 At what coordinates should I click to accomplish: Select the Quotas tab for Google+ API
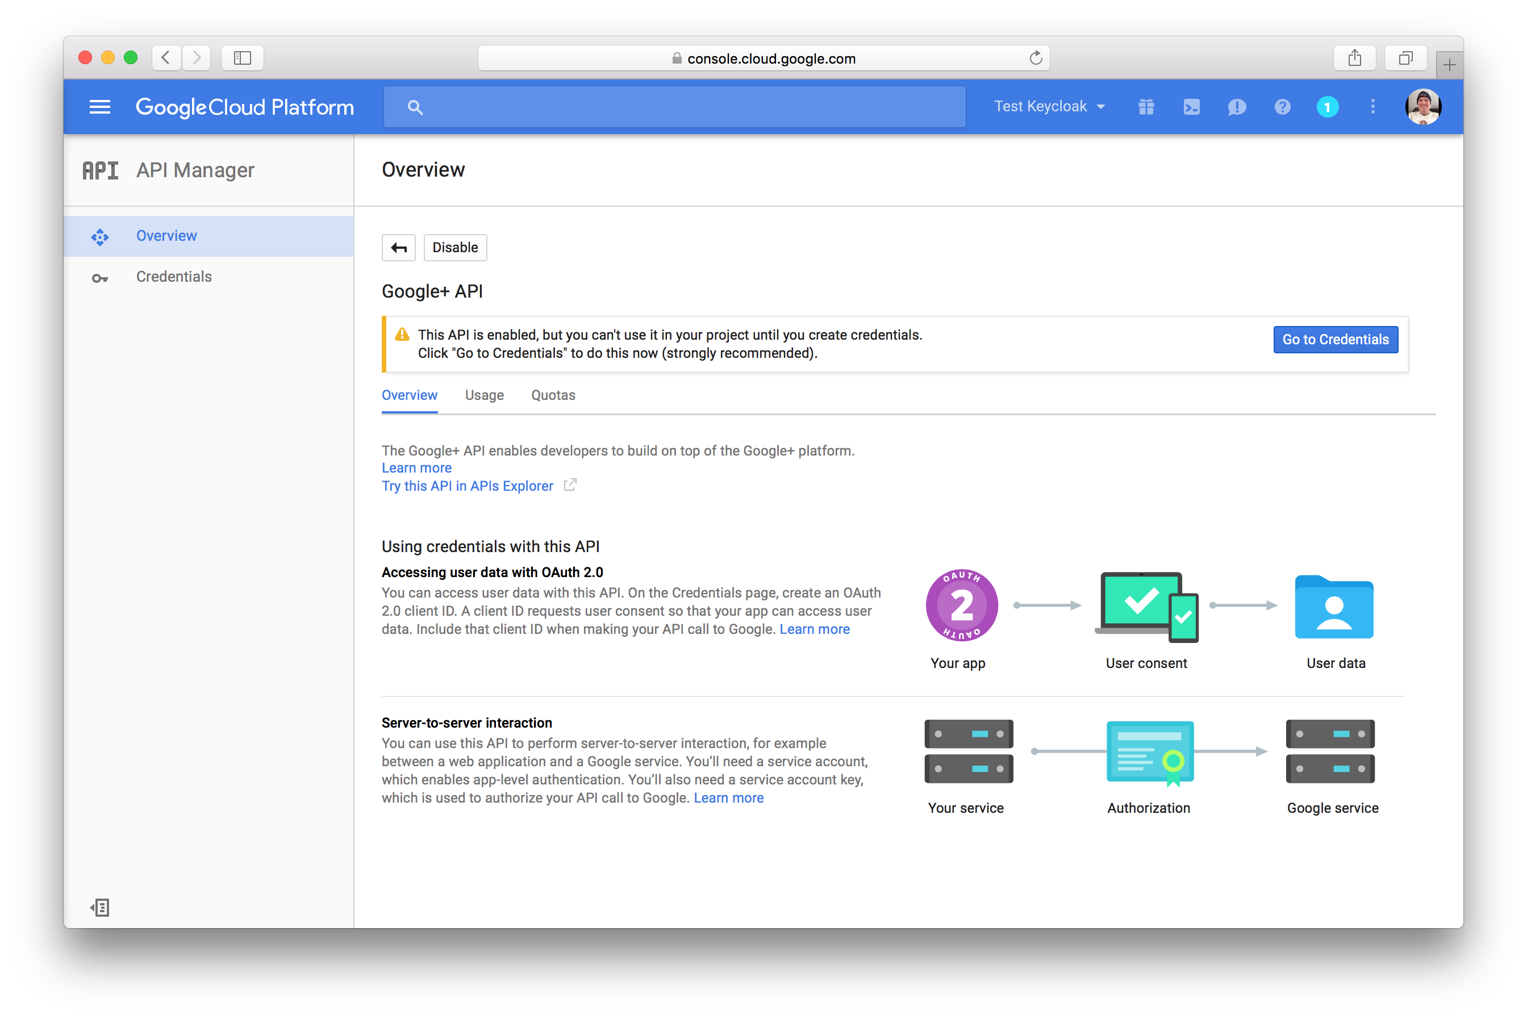pyautogui.click(x=553, y=395)
